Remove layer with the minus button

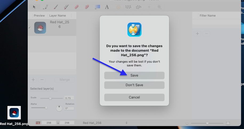pos(42,80)
